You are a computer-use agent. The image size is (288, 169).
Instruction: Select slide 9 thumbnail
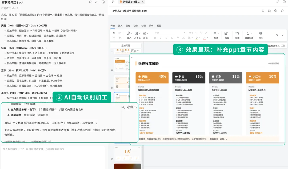click(x=122, y=82)
